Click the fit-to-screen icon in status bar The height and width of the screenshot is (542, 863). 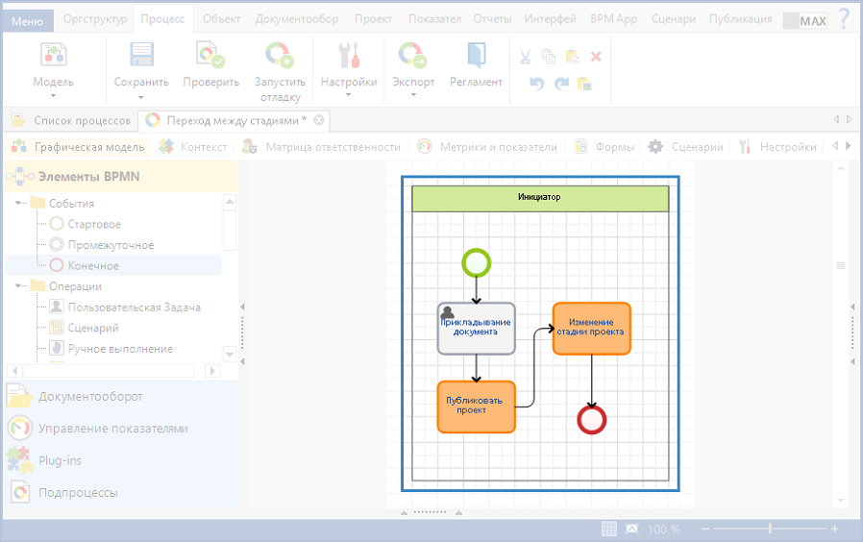(x=631, y=529)
